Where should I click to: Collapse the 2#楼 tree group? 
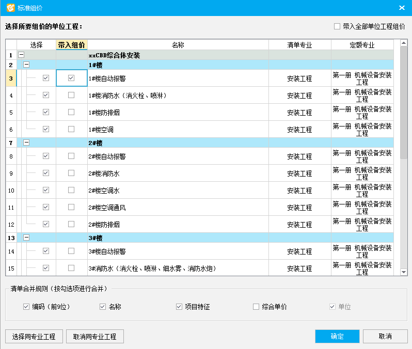26,142
